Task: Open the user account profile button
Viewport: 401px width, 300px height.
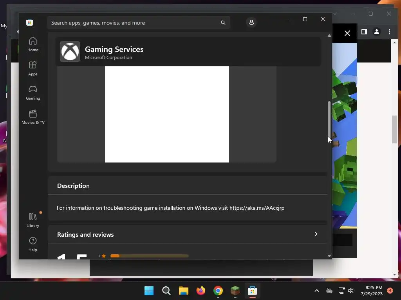Action: 251,22
